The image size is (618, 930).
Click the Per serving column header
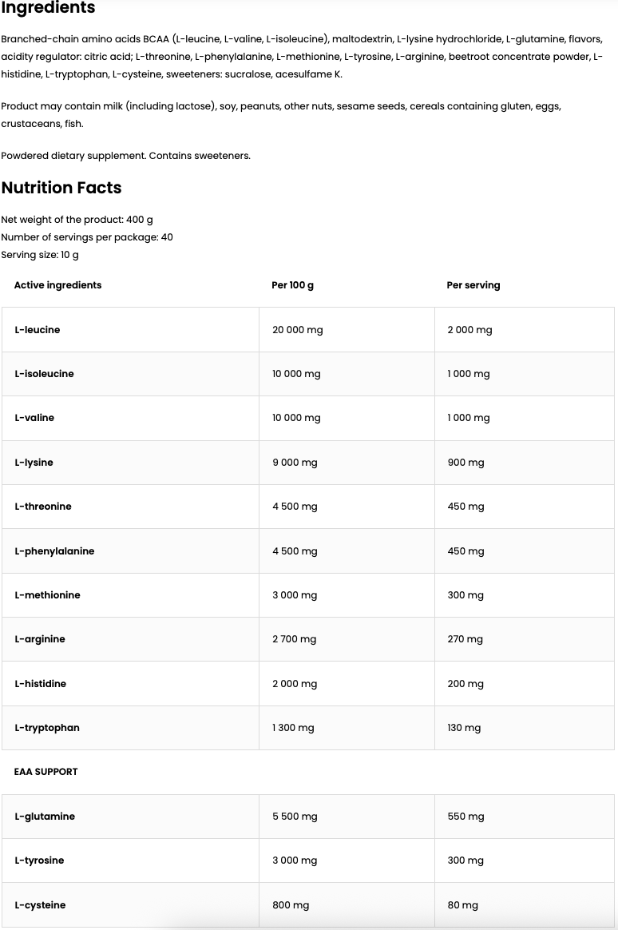[473, 285]
